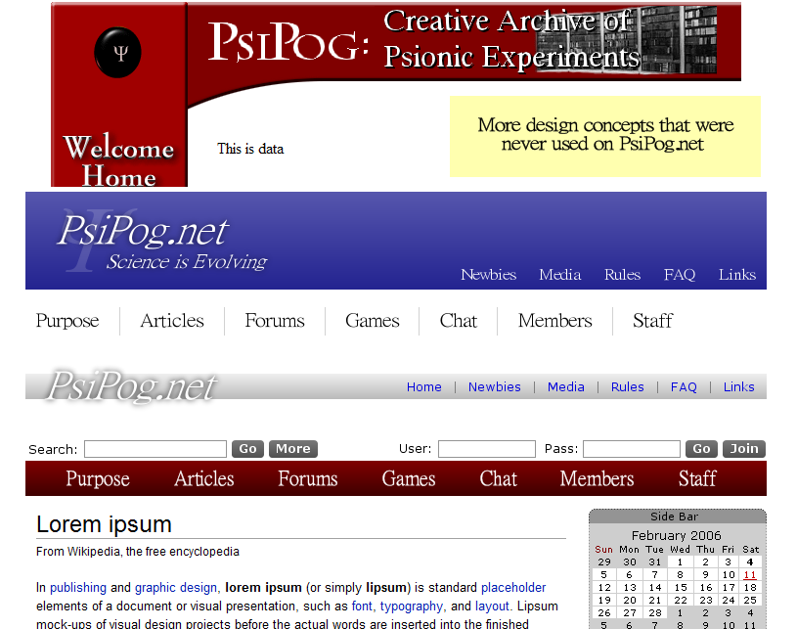
Task: Open FAQ in the blue banner
Action: click(x=680, y=275)
